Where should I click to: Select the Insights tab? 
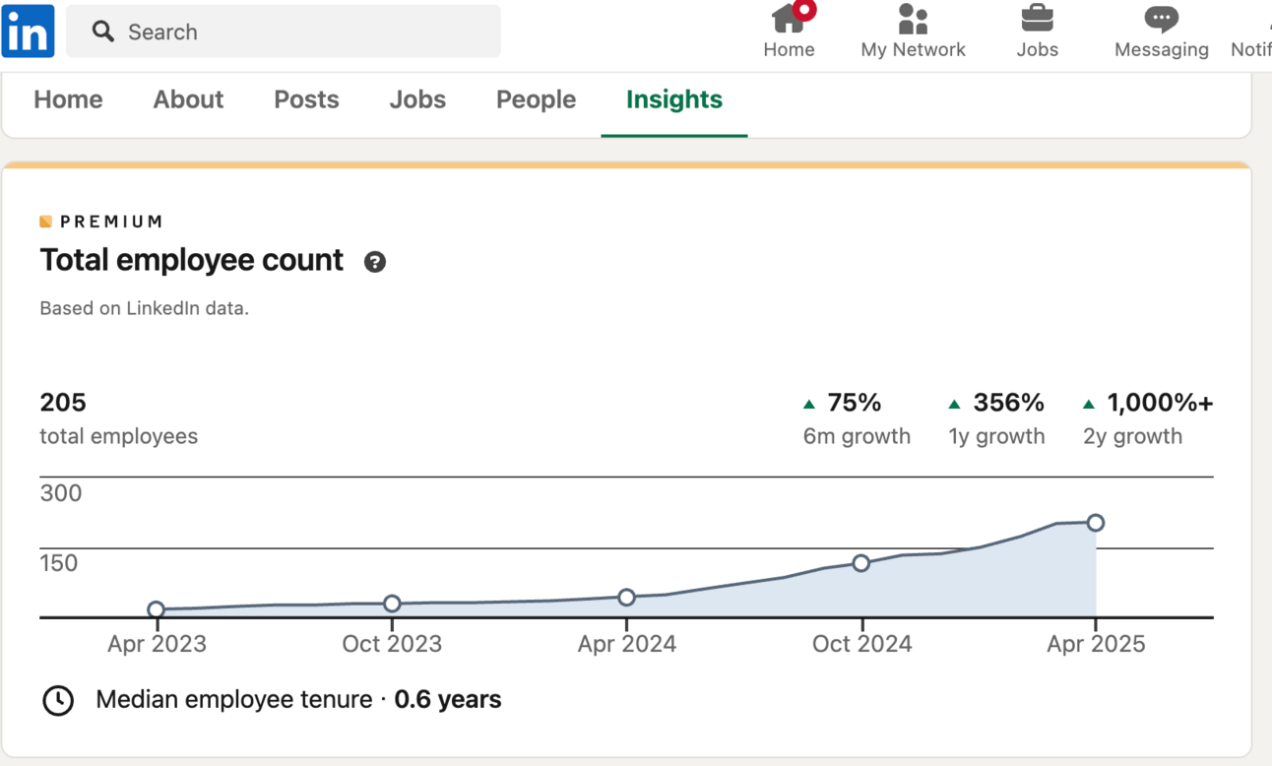click(x=674, y=99)
